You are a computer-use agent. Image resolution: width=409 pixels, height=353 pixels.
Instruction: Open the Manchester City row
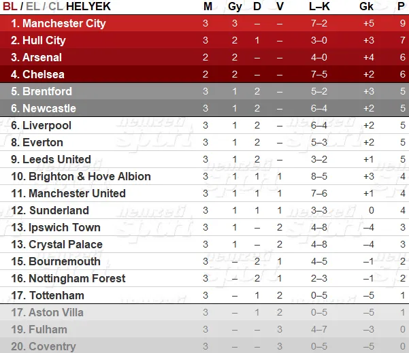(204, 23)
